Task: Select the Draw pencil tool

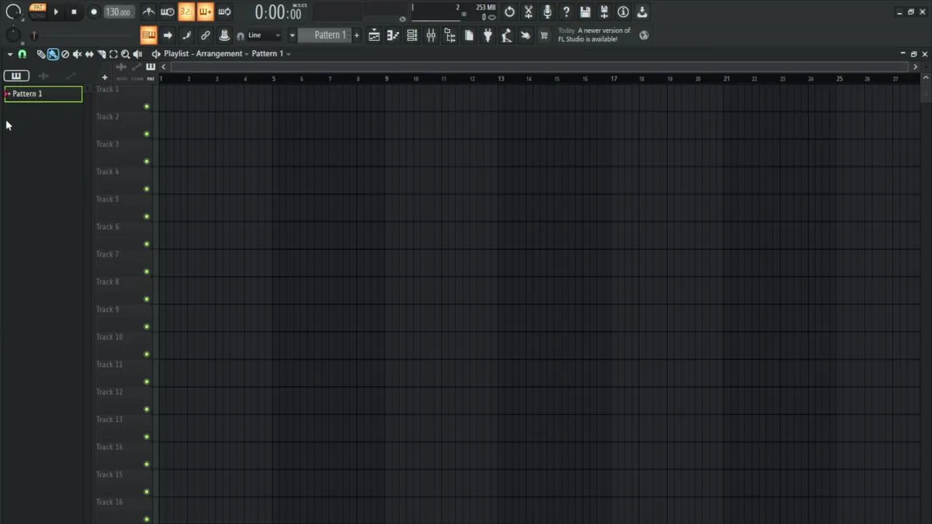Action: point(42,54)
